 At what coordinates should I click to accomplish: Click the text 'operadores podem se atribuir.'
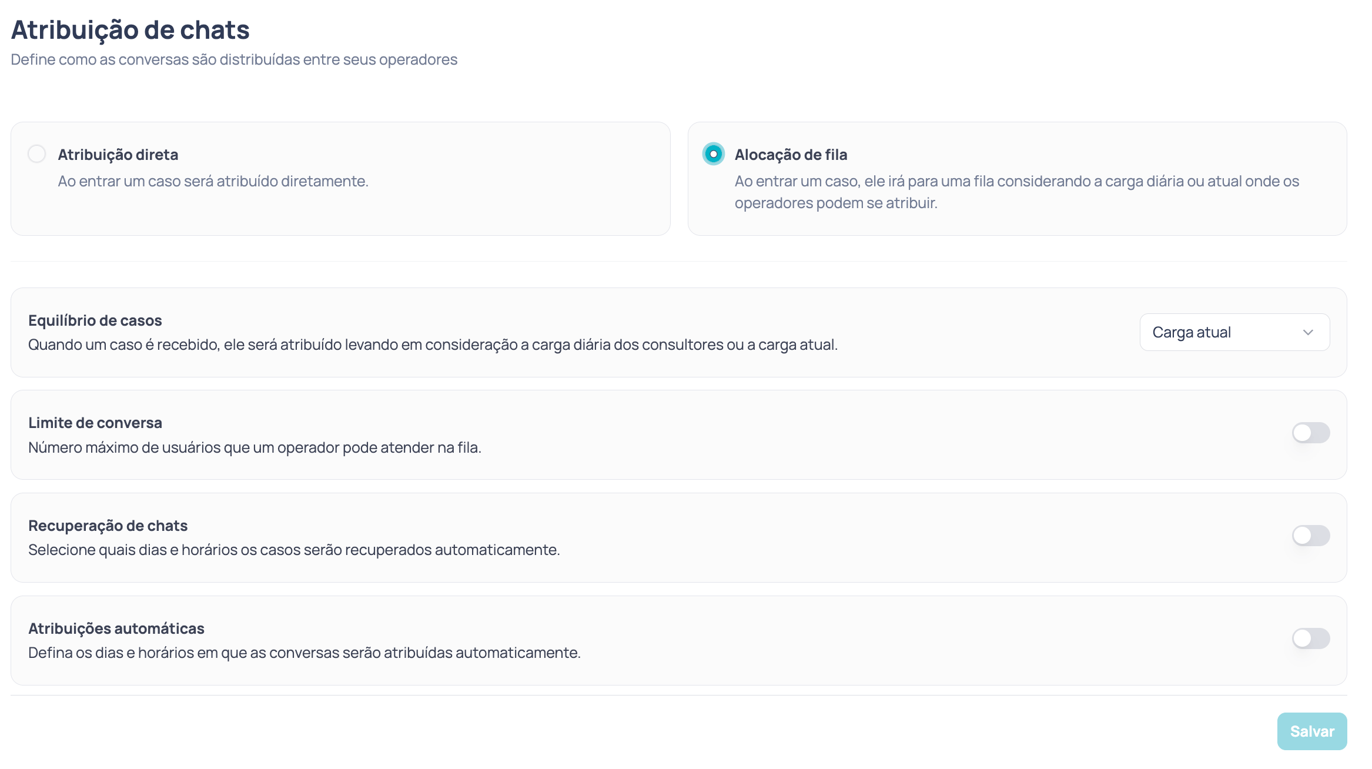point(836,203)
